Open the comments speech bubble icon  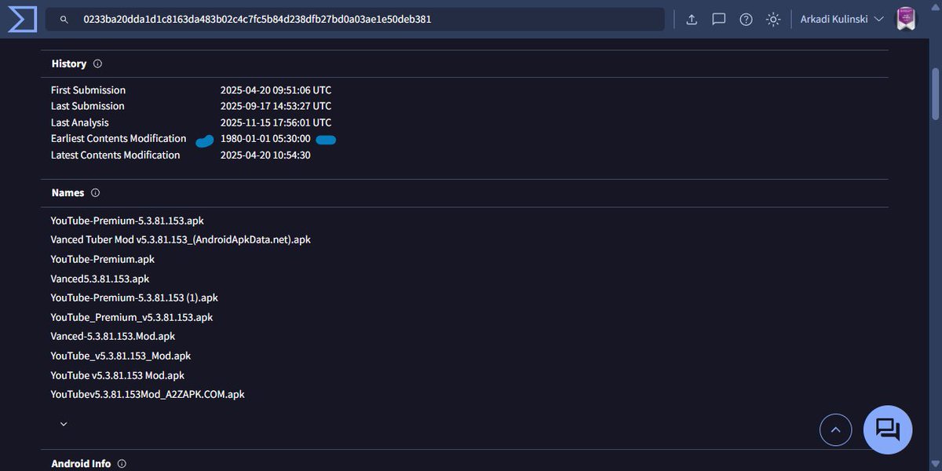tap(719, 19)
